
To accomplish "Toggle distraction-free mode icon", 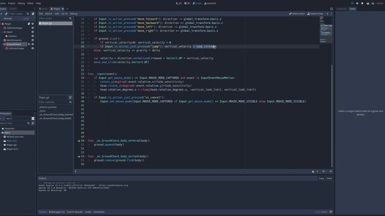I will pos(331,9).
